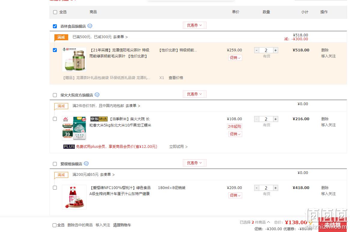
Task: Click 去凑单 for 已满500元 promotion
Action: [x=120, y=37]
